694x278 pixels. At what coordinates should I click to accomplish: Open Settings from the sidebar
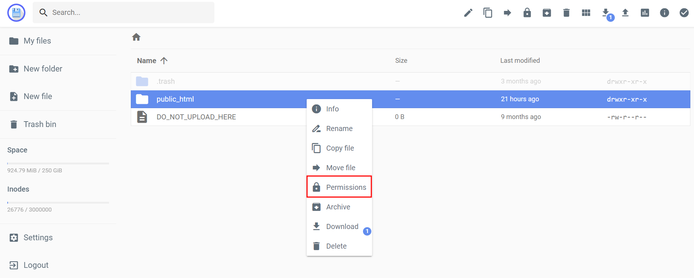[38, 238]
